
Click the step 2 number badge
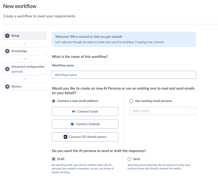(x=7, y=51)
